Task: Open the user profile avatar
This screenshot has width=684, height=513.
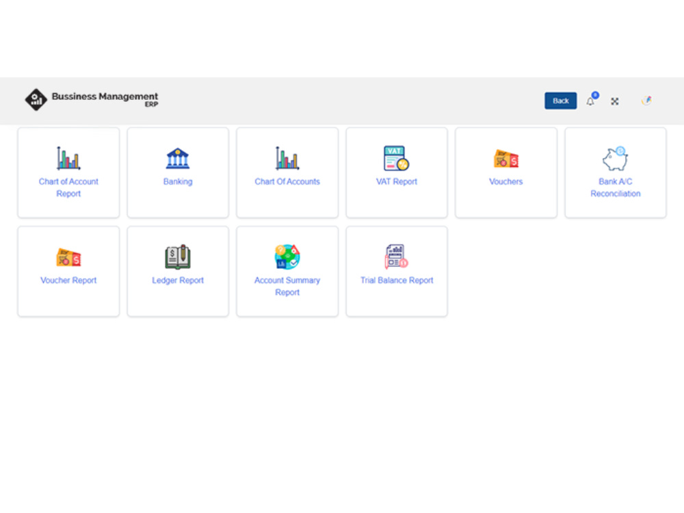Action: pyautogui.click(x=646, y=101)
